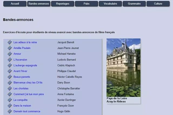Follow the La conquête link
Viewport: 173px width, 115px height.
tap(21, 100)
